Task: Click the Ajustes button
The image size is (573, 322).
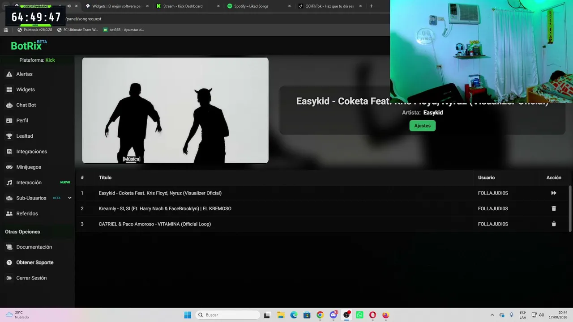Action: click(x=422, y=126)
